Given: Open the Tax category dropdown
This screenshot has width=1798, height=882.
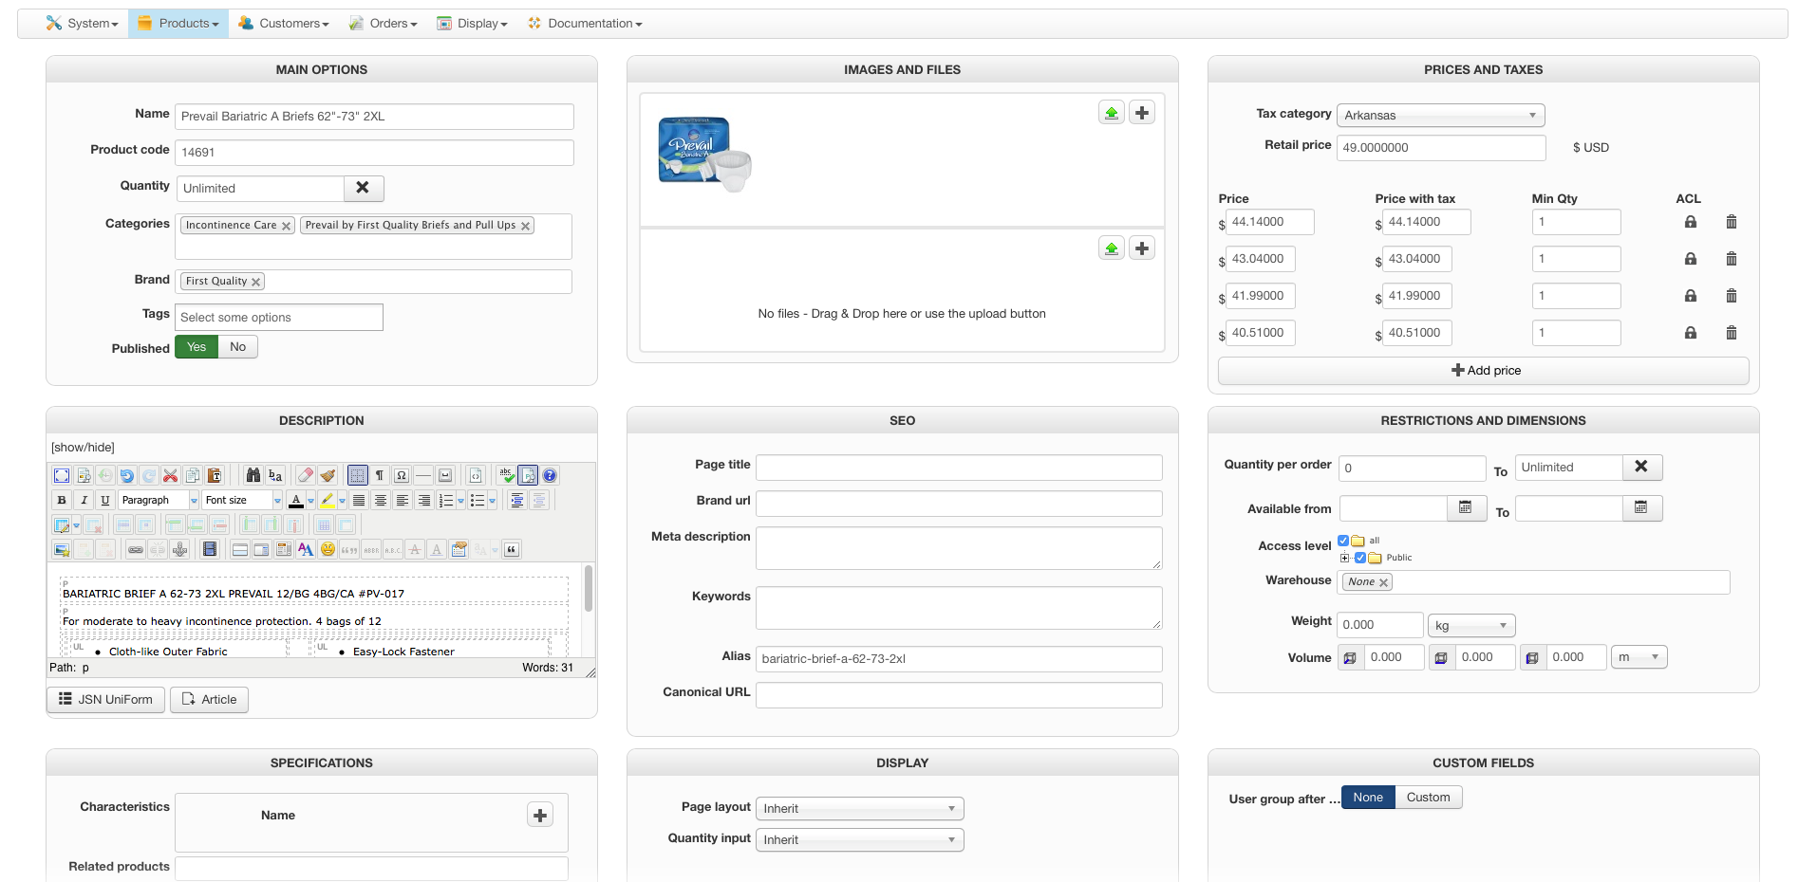Looking at the screenshot, I should coord(1439,116).
